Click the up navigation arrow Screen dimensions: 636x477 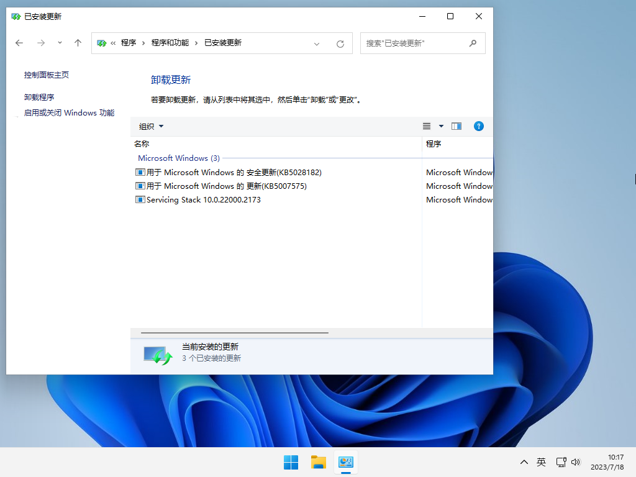[x=77, y=43]
